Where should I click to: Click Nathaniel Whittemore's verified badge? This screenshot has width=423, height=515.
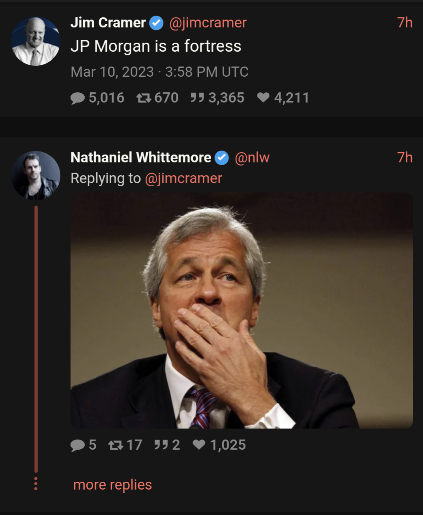(x=222, y=158)
